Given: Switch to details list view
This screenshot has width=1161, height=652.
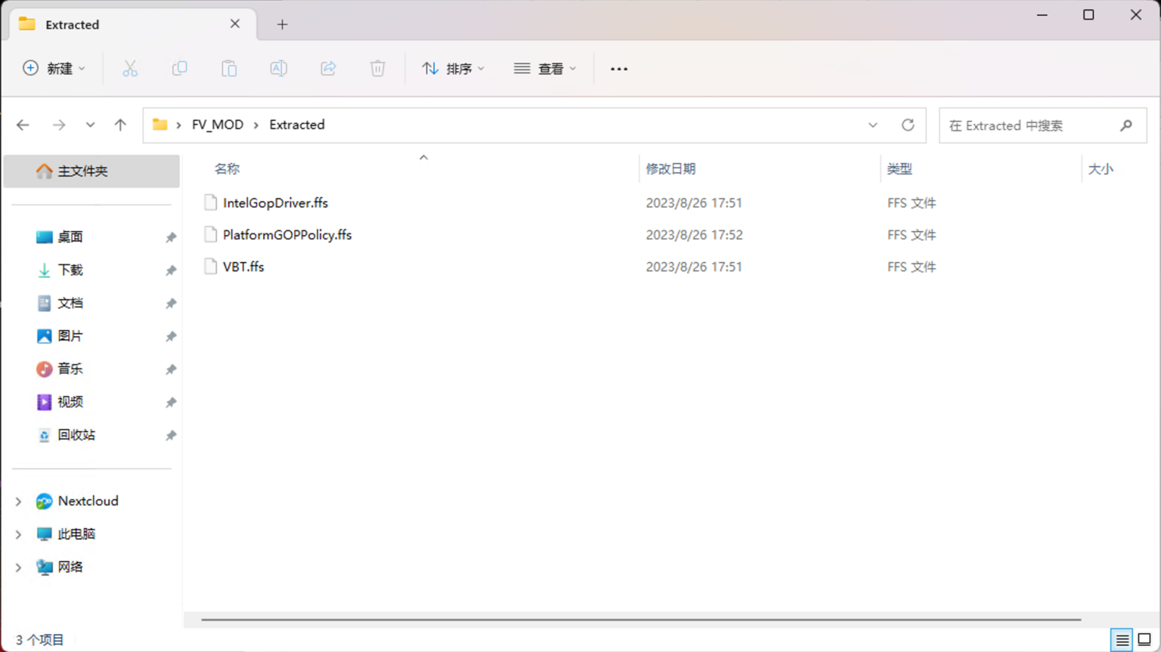Looking at the screenshot, I should click(x=1122, y=640).
